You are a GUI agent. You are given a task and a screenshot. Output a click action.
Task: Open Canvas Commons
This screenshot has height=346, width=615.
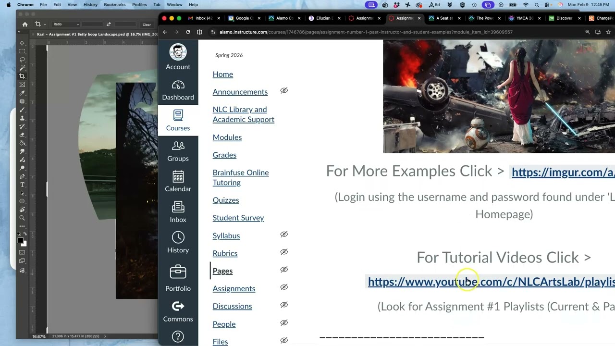point(178,312)
